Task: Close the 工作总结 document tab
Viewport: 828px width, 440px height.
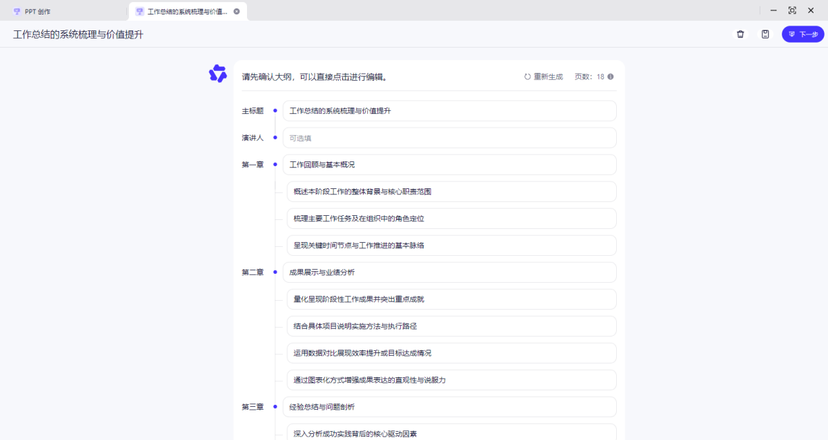Action: point(237,10)
